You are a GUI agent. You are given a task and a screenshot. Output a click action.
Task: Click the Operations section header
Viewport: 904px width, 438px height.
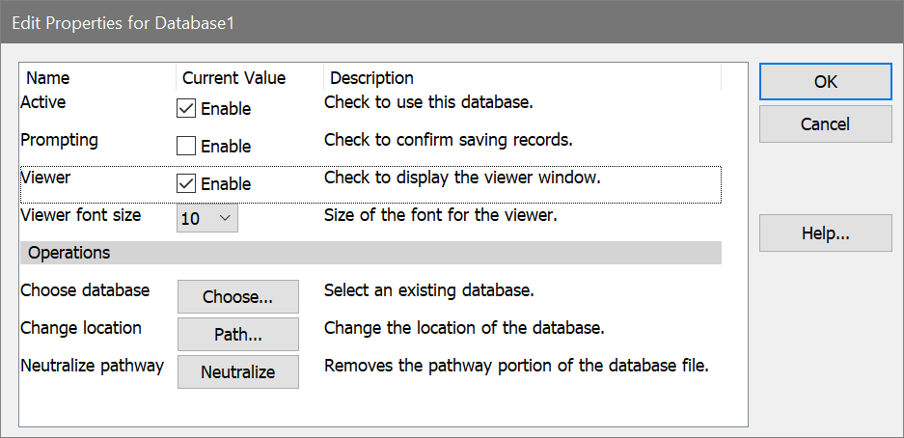click(69, 253)
